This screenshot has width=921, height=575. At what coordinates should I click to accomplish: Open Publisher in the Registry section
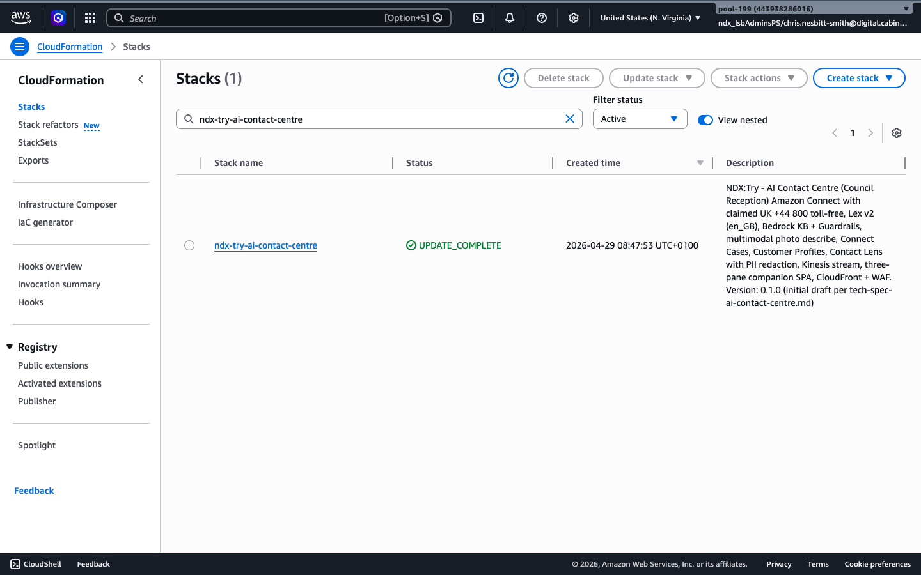pos(36,401)
